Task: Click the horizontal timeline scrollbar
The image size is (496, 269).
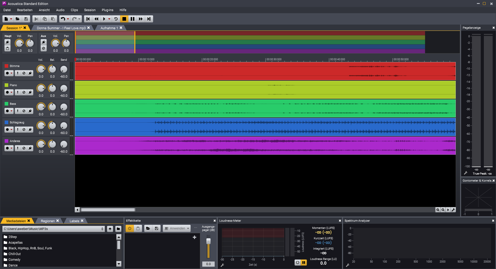Action: tap(108, 210)
